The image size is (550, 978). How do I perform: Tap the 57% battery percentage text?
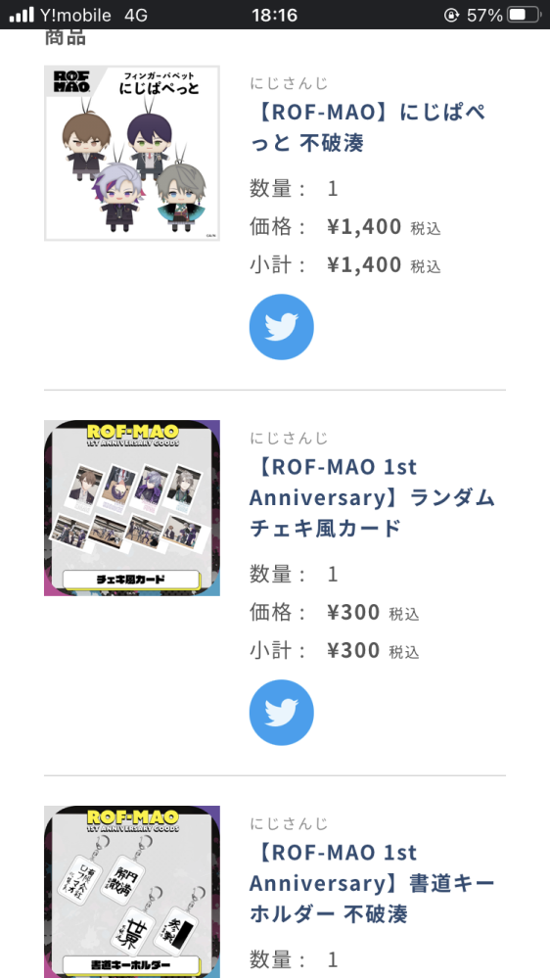483,15
